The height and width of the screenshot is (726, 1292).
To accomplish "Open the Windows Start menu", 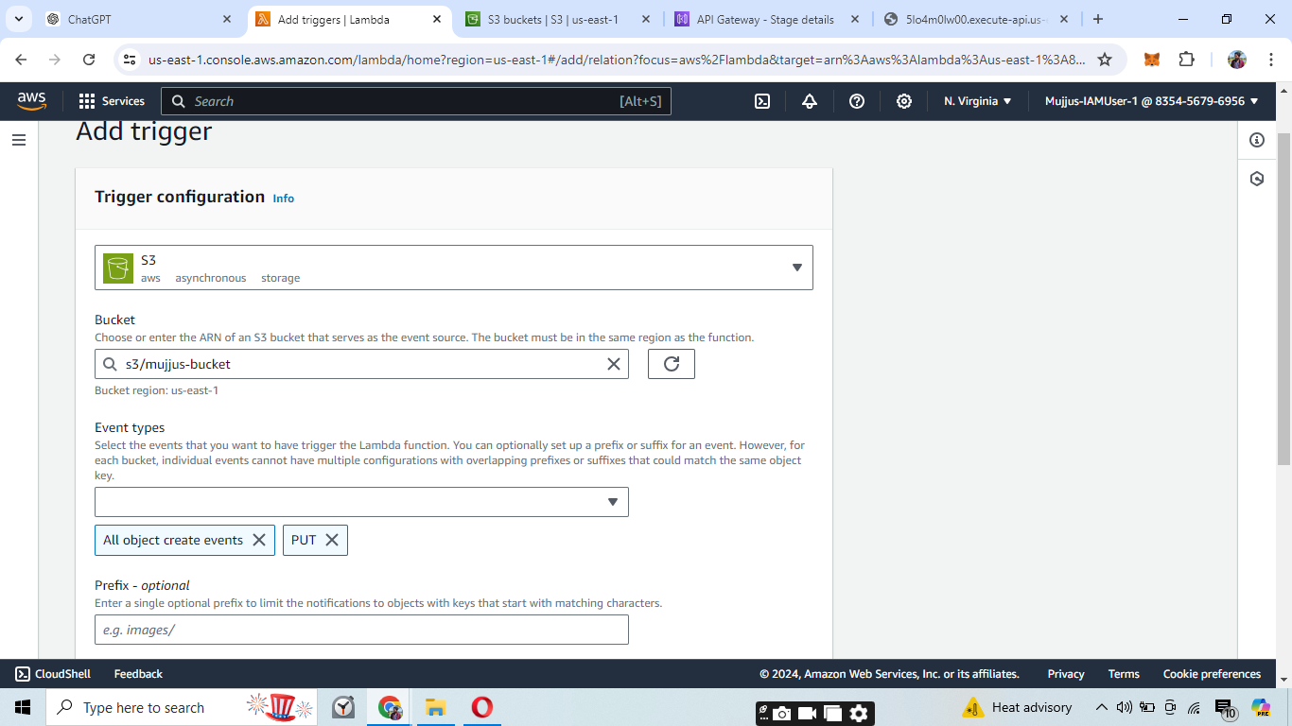I will coord(23,707).
